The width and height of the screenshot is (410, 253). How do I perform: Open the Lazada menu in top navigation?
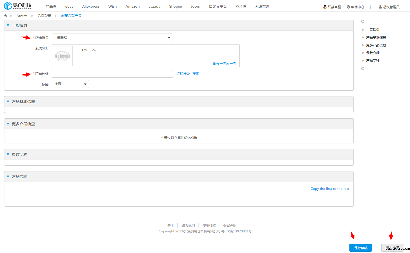click(154, 6)
